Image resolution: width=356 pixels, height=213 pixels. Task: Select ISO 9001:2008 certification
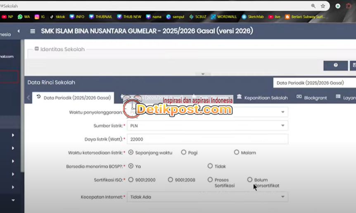coord(170,180)
